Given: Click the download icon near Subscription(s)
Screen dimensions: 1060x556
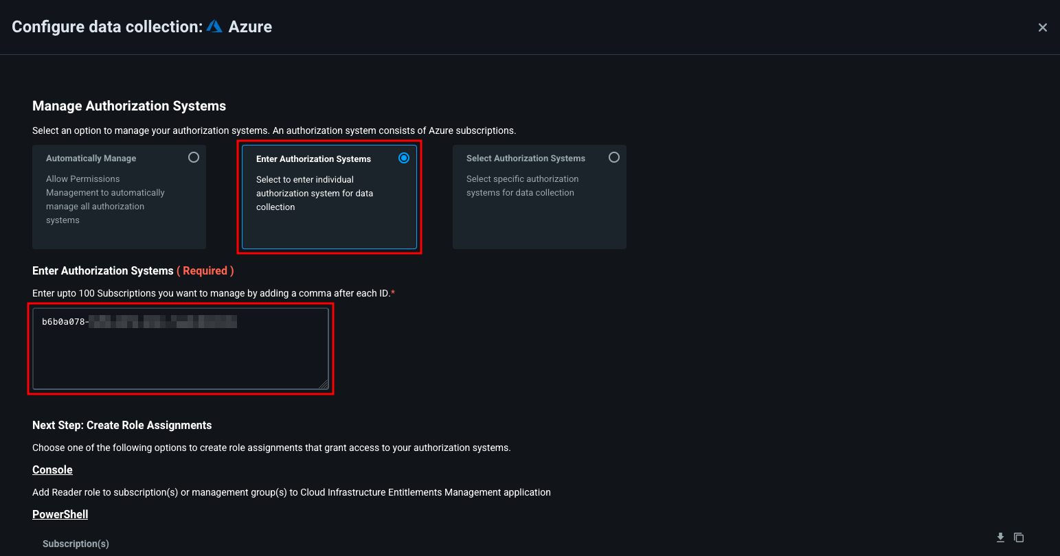Looking at the screenshot, I should click(1001, 537).
